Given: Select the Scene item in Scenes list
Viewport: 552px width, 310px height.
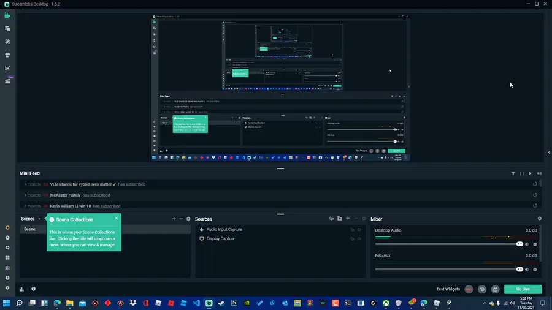Looking at the screenshot, I should click(x=105, y=229).
